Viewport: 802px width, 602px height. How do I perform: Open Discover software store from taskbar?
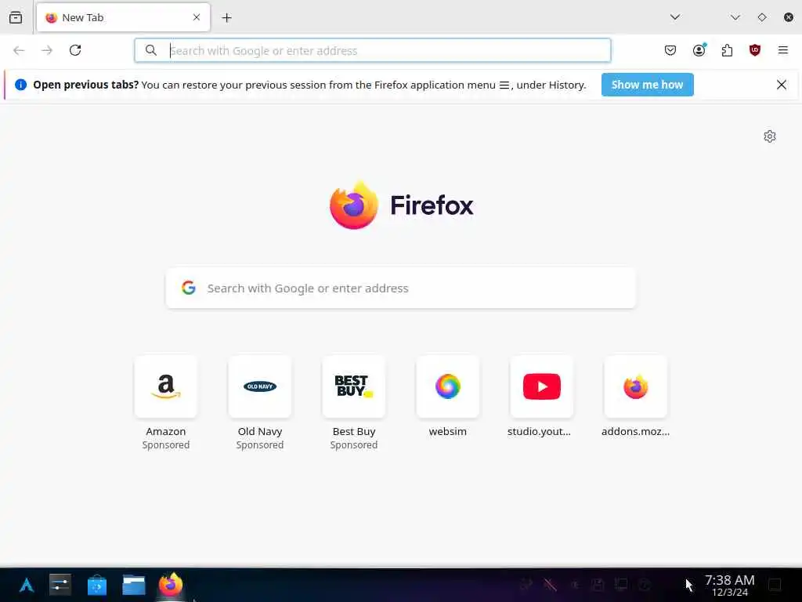(96, 585)
